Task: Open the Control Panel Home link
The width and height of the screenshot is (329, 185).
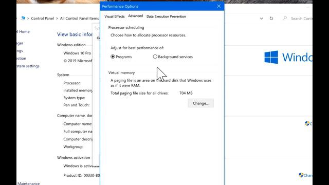Action: [x=23, y=32]
